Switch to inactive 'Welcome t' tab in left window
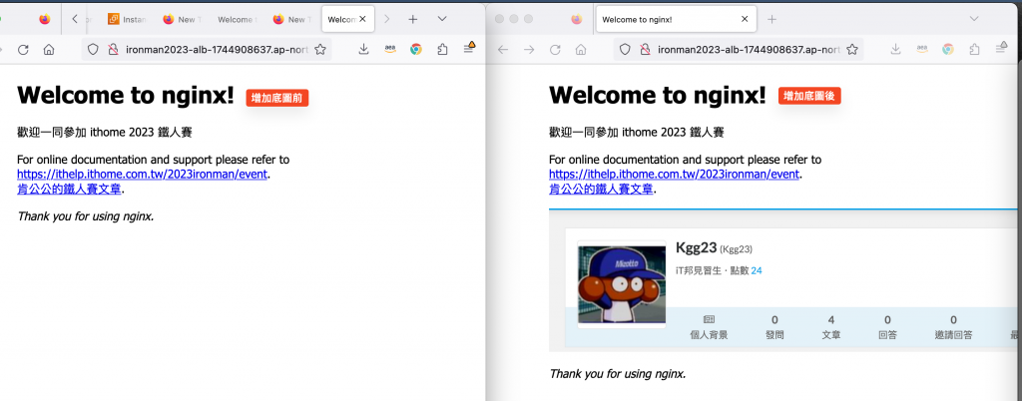1022x401 pixels. (236, 20)
